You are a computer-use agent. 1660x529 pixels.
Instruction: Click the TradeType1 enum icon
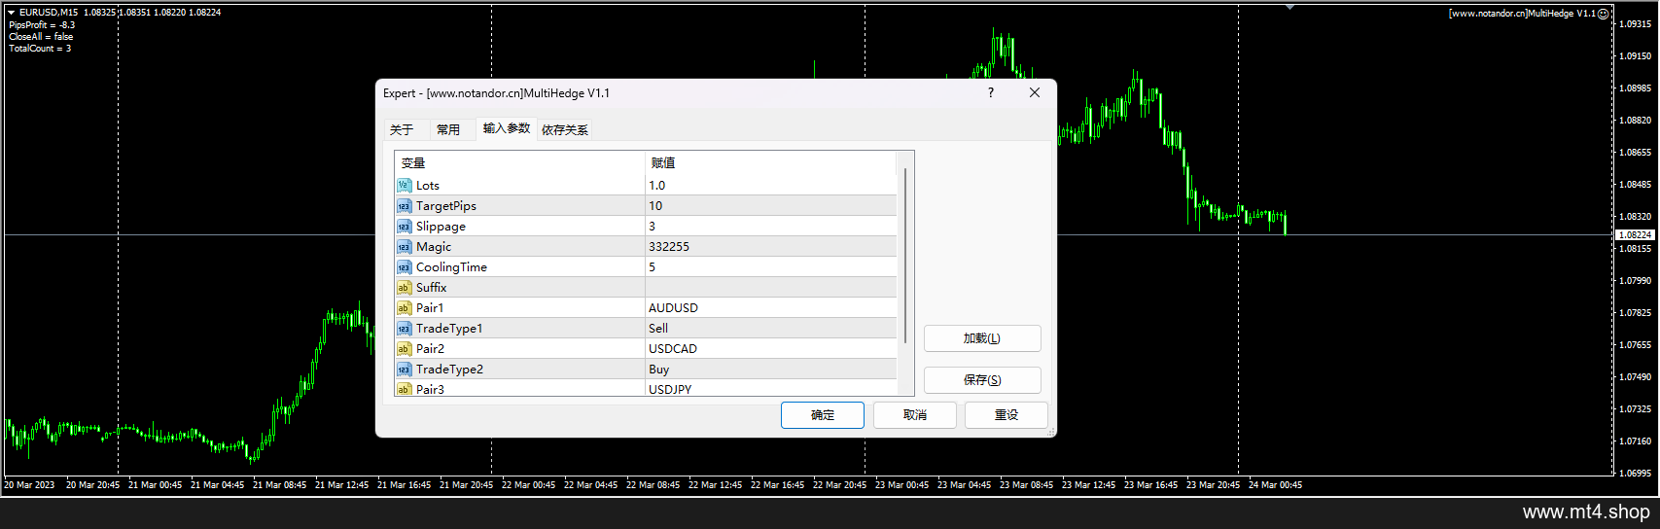point(404,328)
